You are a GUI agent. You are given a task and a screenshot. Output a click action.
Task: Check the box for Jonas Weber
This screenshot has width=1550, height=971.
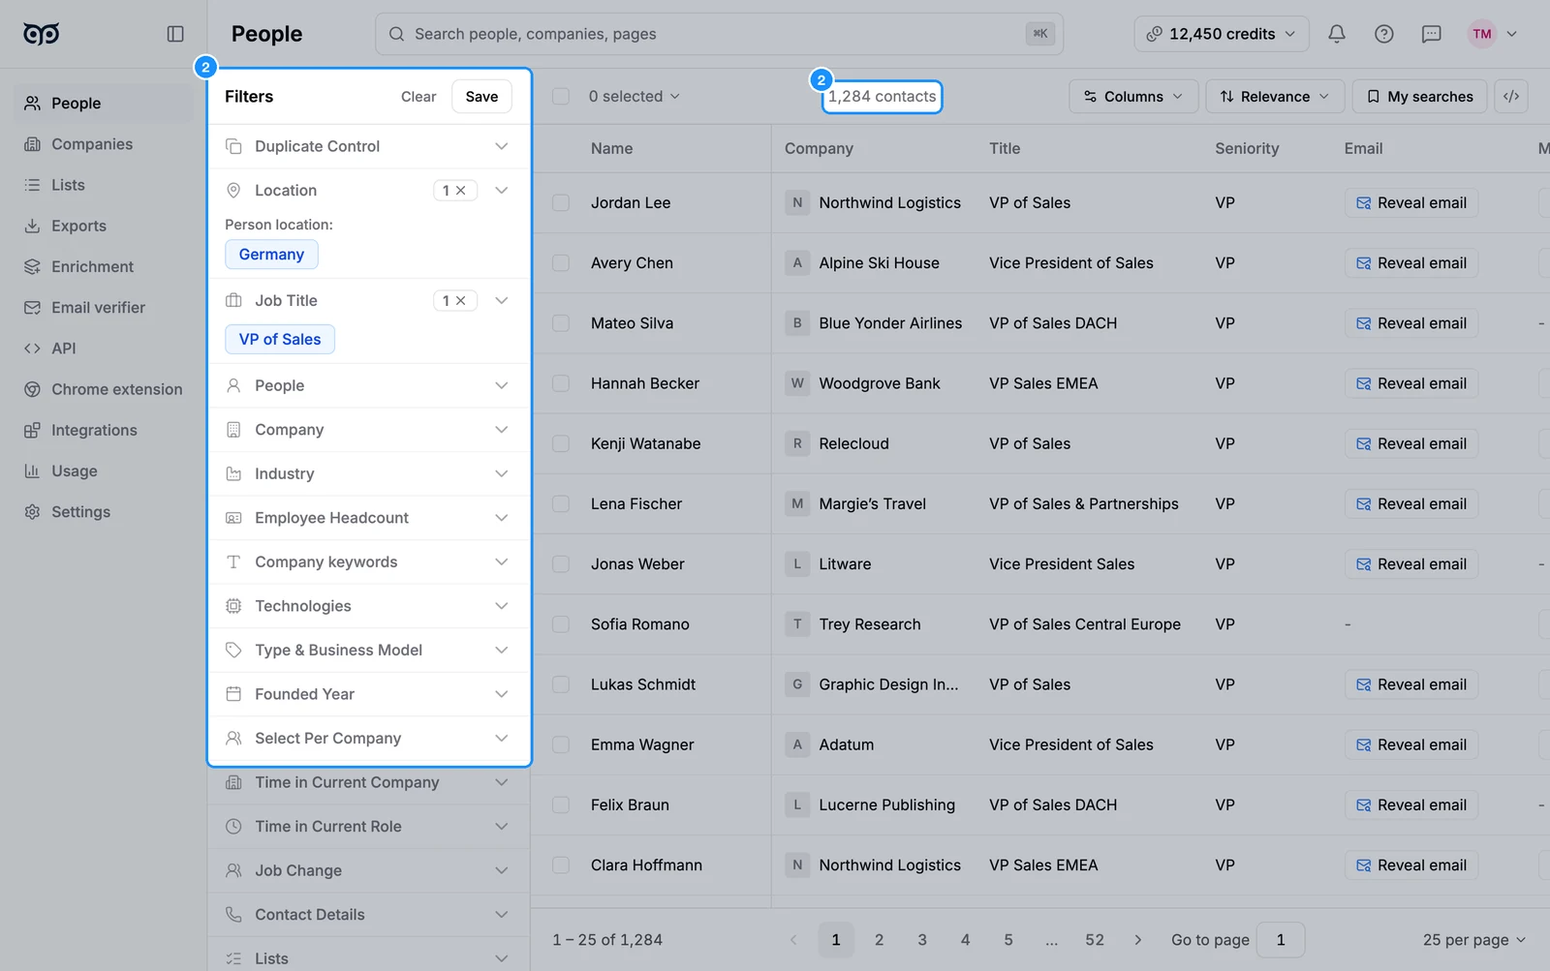pyautogui.click(x=561, y=564)
